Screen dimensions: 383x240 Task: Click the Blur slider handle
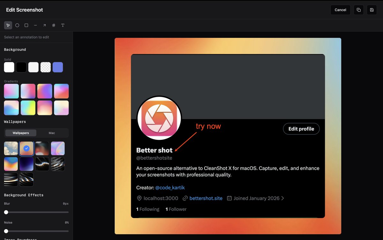[x=6, y=212]
